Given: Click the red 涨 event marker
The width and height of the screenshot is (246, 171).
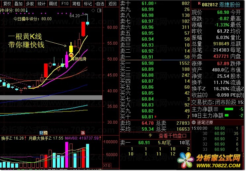Looking at the screenshot, I should pyautogui.click(x=83, y=133).
